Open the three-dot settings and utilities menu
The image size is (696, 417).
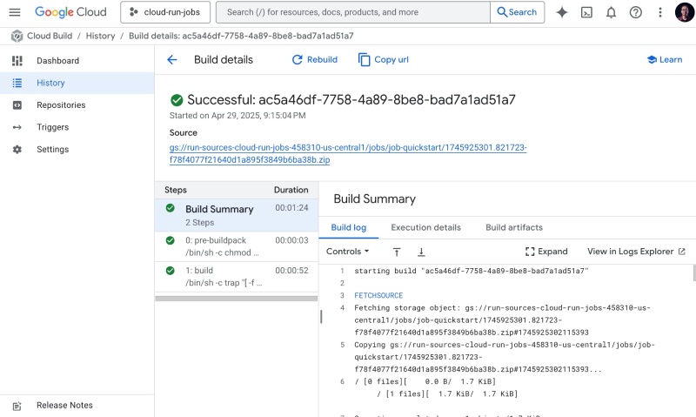[x=660, y=12]
